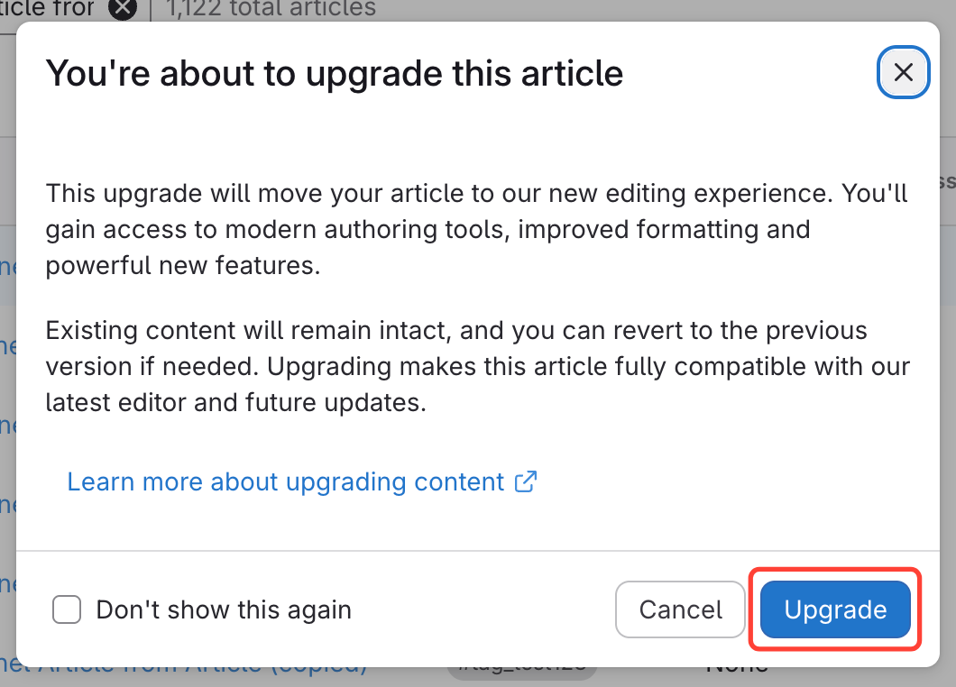Enable the Don't show this again checkbox
The width and height of the screenshot is (956, 687).
pyautogui.click(x=67, y=610)
